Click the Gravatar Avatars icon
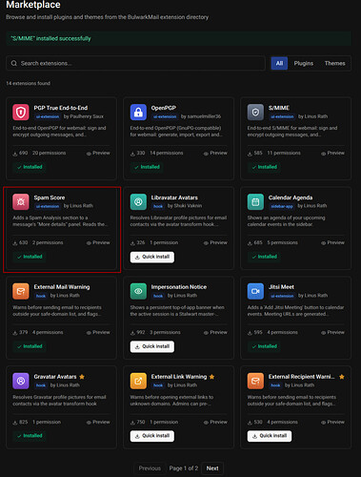The width and height of the screenshot is (361, 477). click(21, 381)
